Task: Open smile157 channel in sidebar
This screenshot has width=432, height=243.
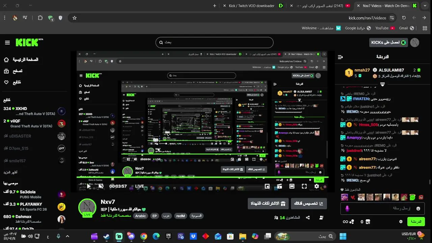Action: [34, 161]
